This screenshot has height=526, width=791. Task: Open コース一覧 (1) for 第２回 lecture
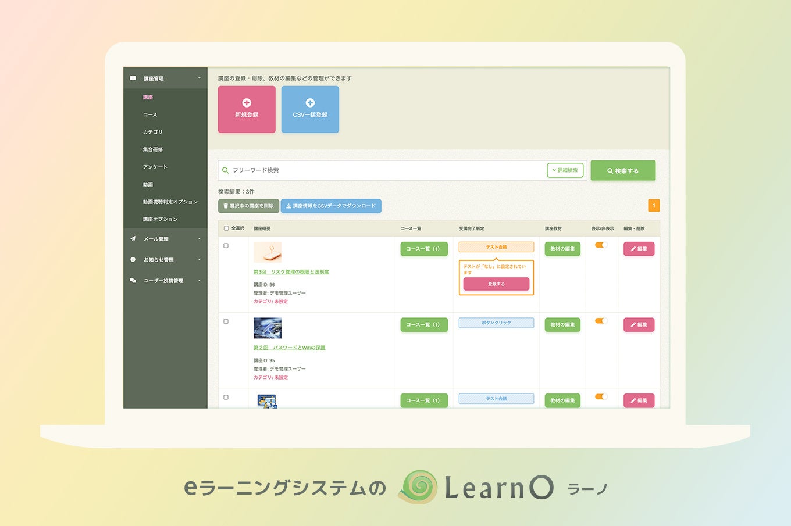click(x=424, y=324)
